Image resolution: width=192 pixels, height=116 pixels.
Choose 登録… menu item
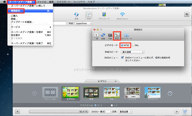[x=30, y=19]
